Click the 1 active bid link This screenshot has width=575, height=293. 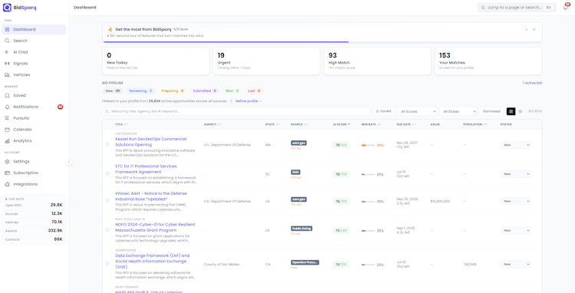532,83
